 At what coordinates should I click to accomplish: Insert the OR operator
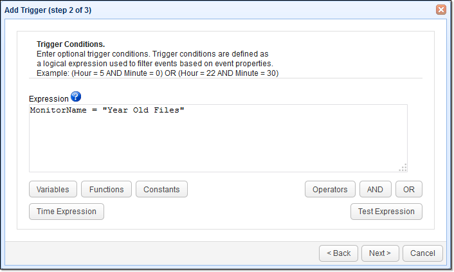[x=409, y=189]
